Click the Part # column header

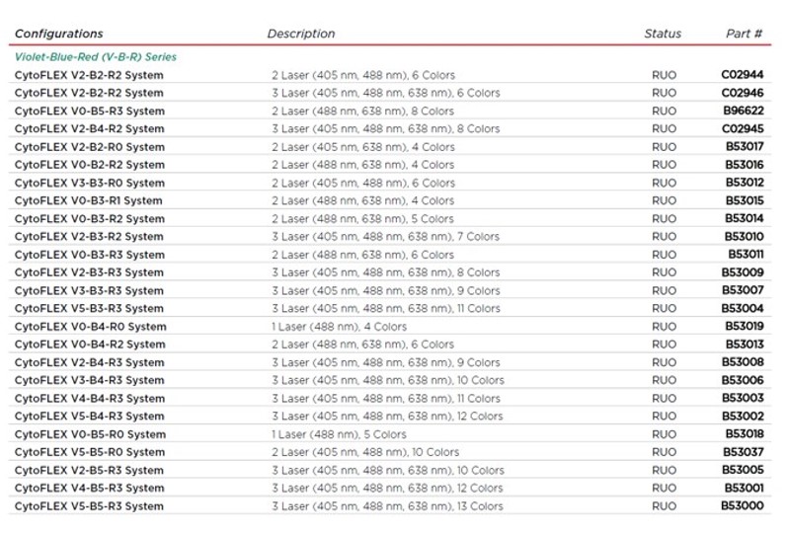(x=744, y=34)
